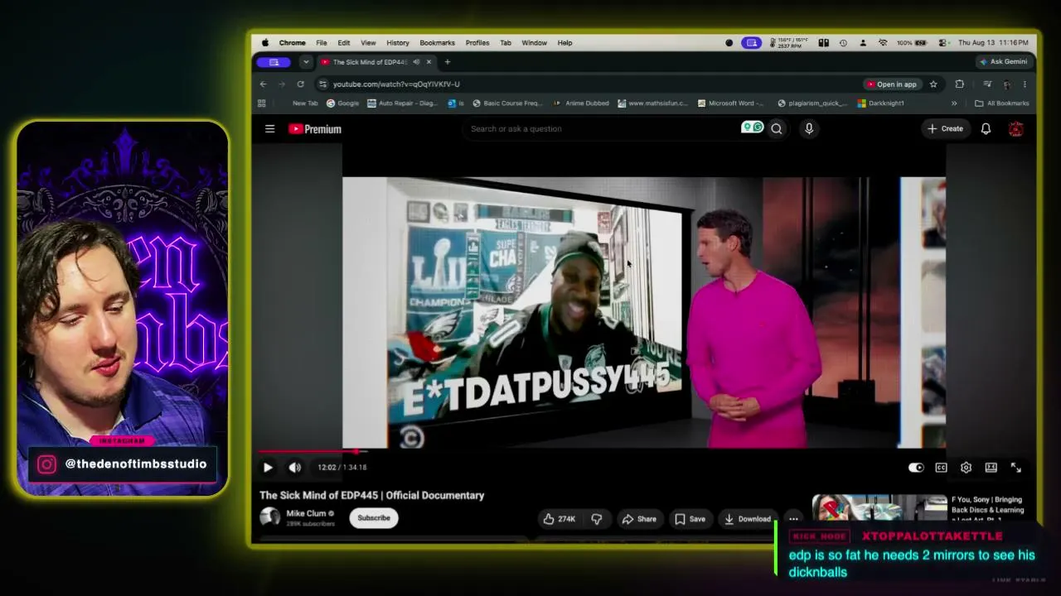Open Mike Clum channel avatar
This screenshot has height=596, width=1061.
pyautogui.click(x=270, y=517)
